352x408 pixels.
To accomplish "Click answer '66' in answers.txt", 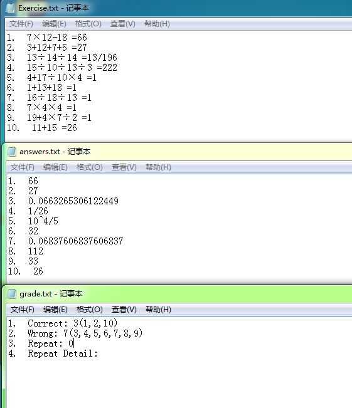I will point(33,181).
